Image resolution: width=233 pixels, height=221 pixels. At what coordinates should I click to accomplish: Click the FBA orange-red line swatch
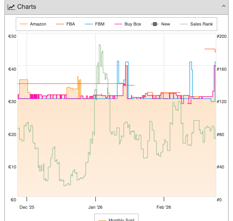click(x=60, y=24)
